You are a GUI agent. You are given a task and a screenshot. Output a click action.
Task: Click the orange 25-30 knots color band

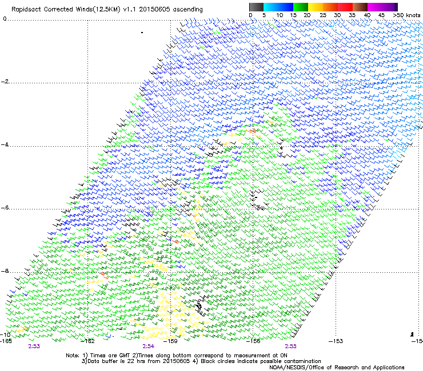coord(330,7)
